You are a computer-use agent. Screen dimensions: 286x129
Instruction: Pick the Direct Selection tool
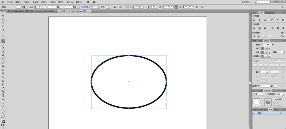(x=3, y=19)
